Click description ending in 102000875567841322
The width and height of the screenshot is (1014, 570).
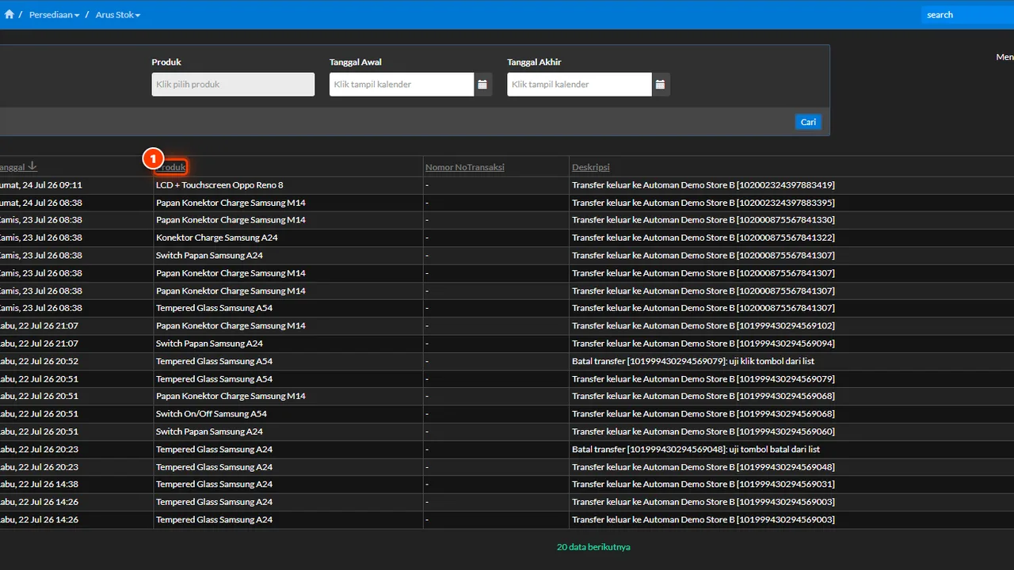pyautogui.click(x=703, y=237)
